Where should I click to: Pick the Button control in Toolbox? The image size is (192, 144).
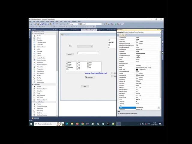pos(39,38)
